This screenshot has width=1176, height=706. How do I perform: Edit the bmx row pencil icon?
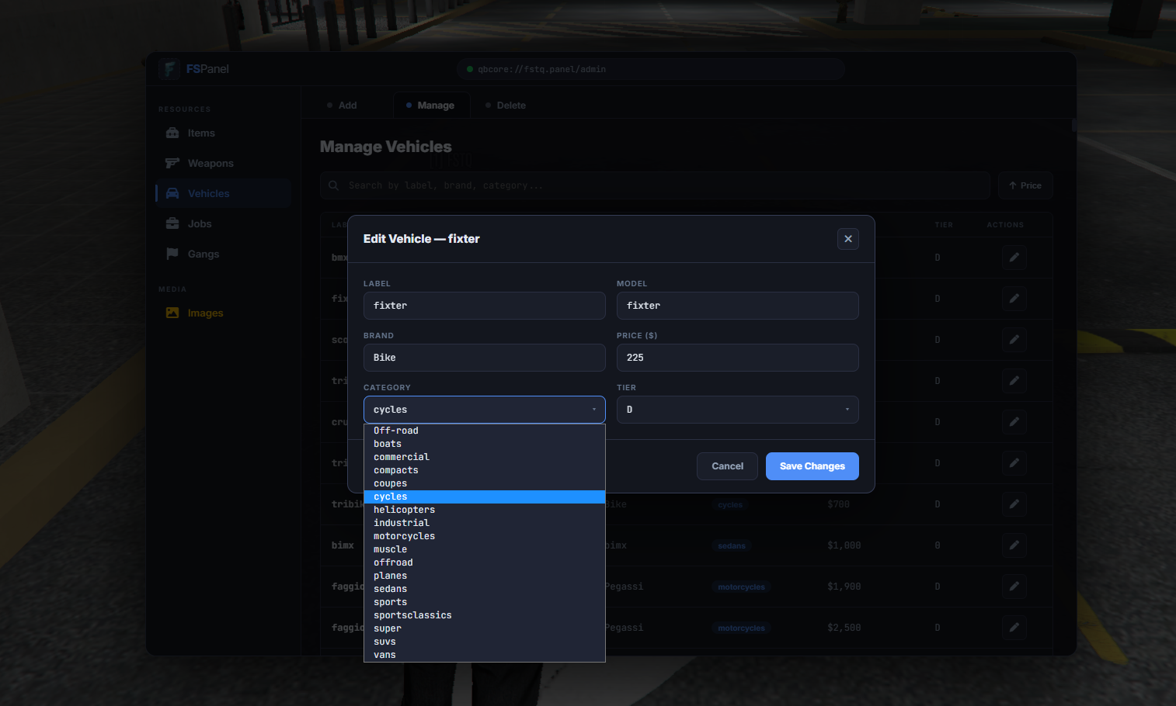pos(1014,258)
